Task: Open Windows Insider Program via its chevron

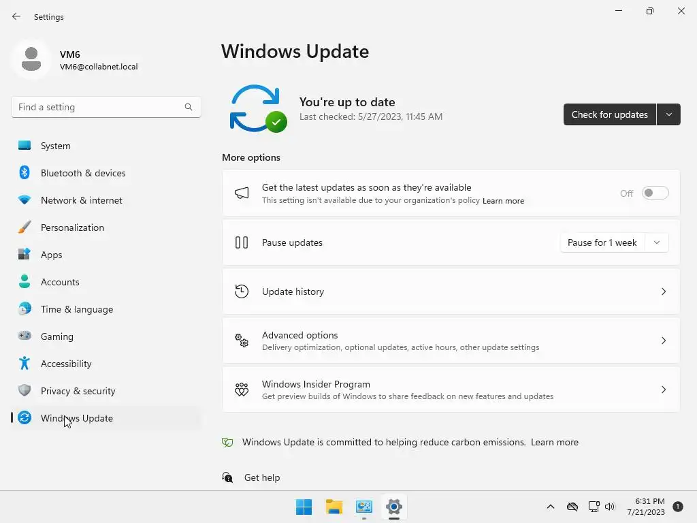Action: click(663, 390)
